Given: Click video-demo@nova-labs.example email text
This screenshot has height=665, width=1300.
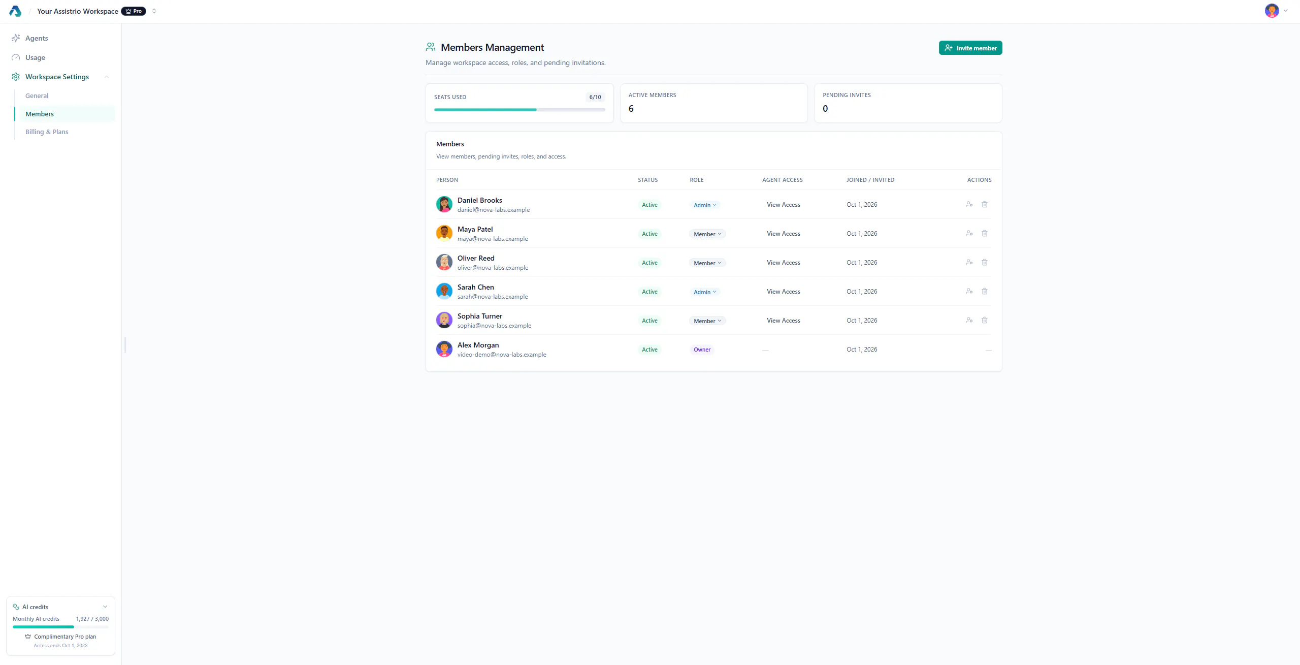Looking at the screenshot, I should click(x=502, y=355).
